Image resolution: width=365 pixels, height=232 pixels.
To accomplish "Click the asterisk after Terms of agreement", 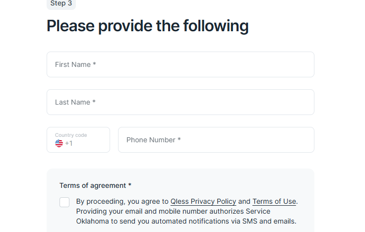I will (129, 185).
